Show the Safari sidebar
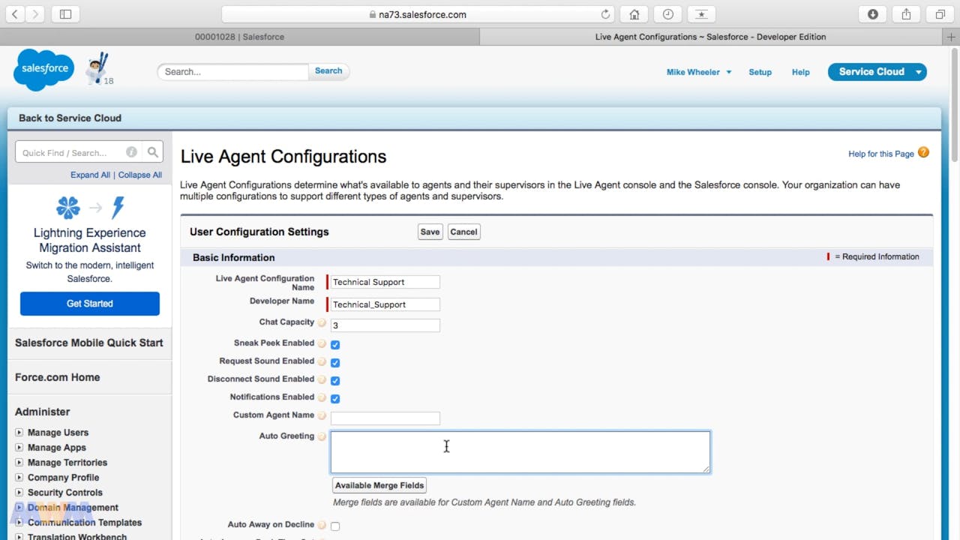The height and width of the screenshot is (540, 960). tap(65, 14)
